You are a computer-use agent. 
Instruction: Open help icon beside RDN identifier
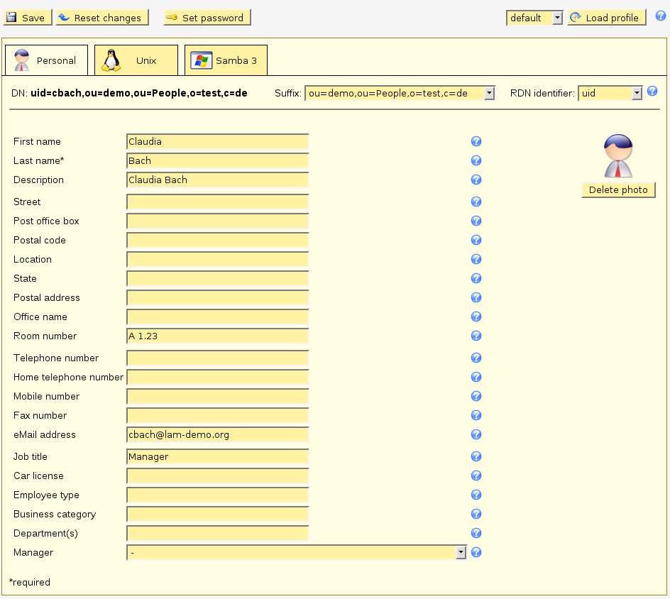pyautogui.click(x=652, y=92)
